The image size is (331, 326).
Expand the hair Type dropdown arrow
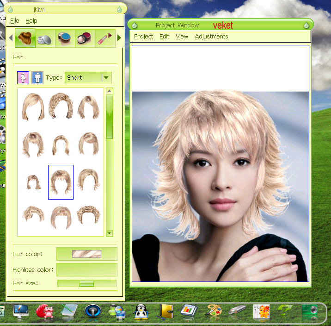pos(106,78)
